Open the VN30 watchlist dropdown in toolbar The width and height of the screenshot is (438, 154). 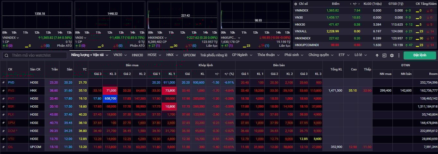(x=120, y=55)
